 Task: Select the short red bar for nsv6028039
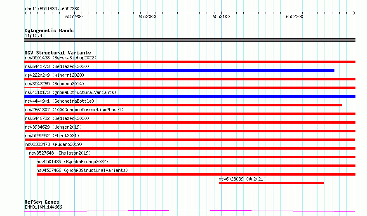pyautogui.click(x=271, y=183)
